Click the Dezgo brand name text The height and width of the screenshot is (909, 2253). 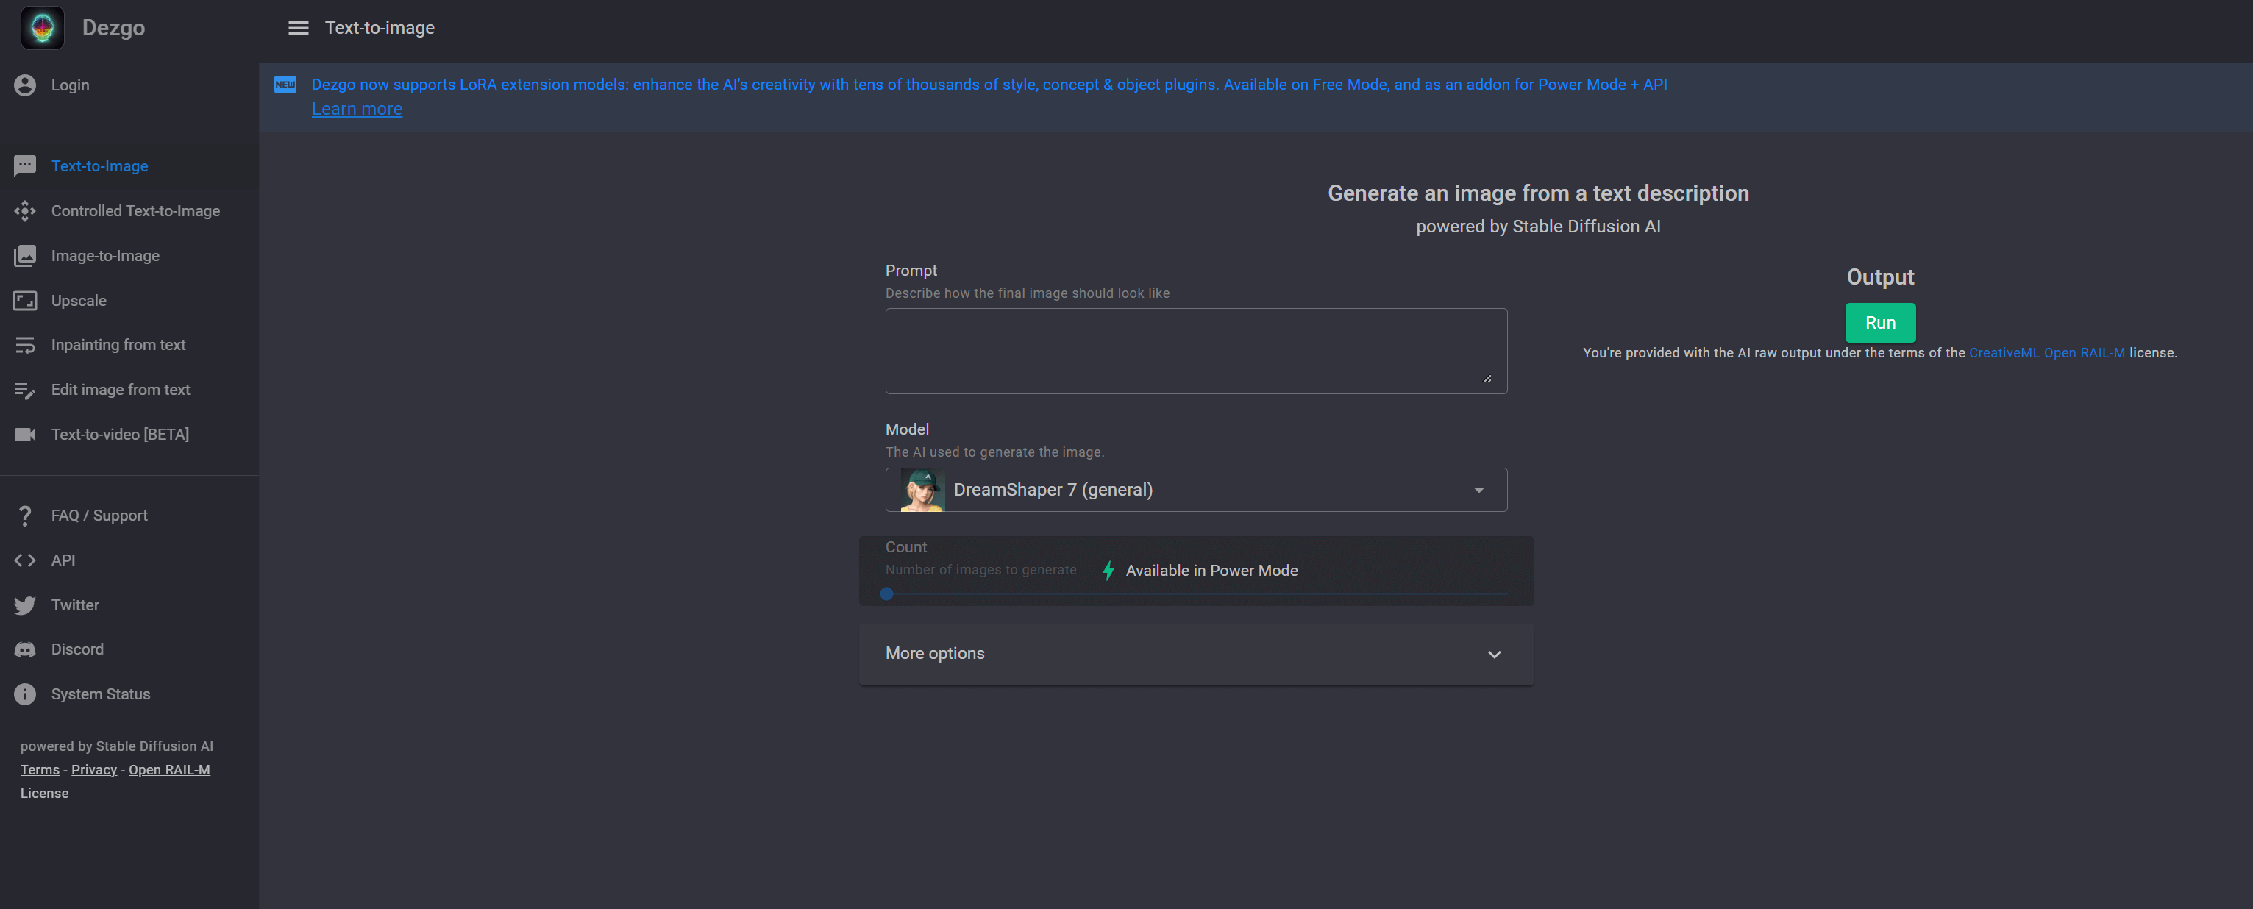tap(114, 28)
